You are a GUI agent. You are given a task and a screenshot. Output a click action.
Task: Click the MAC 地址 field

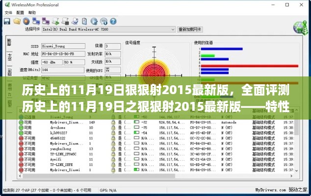[x=63, y=54]
